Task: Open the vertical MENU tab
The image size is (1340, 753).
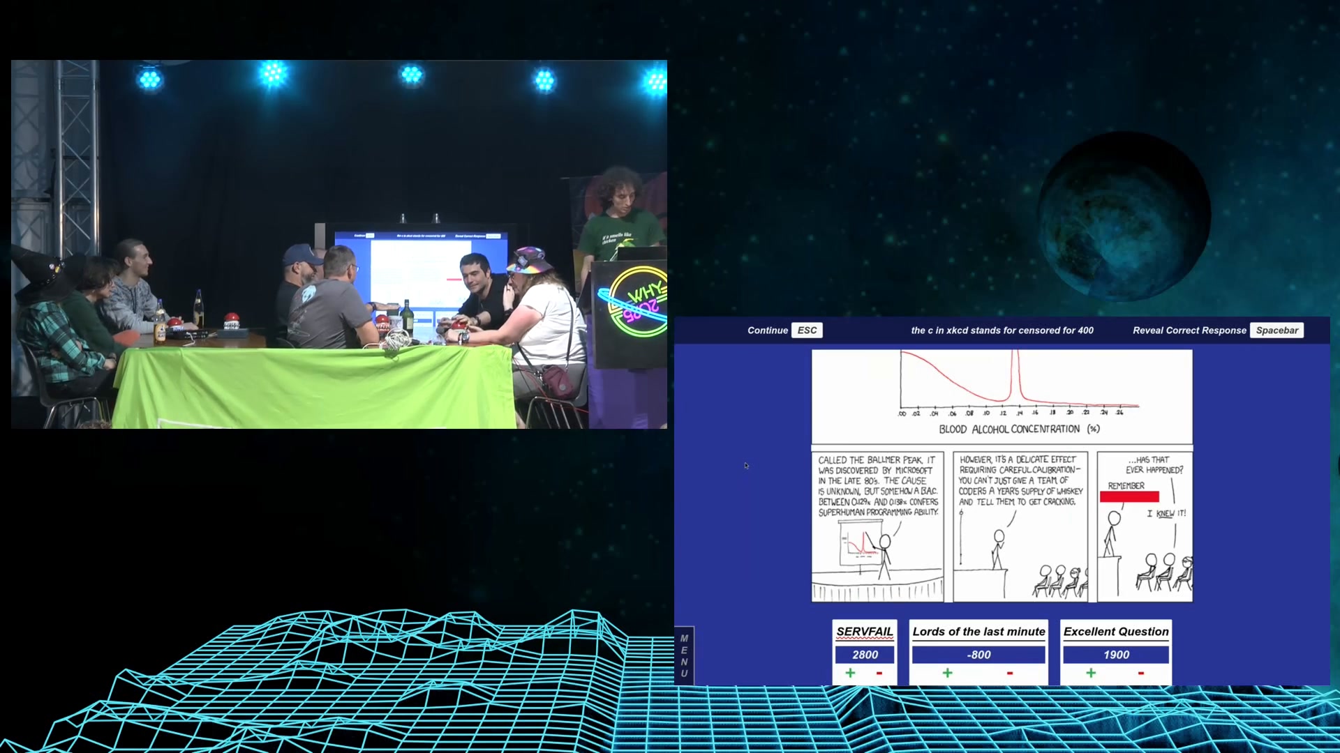Action: [684, 655]
